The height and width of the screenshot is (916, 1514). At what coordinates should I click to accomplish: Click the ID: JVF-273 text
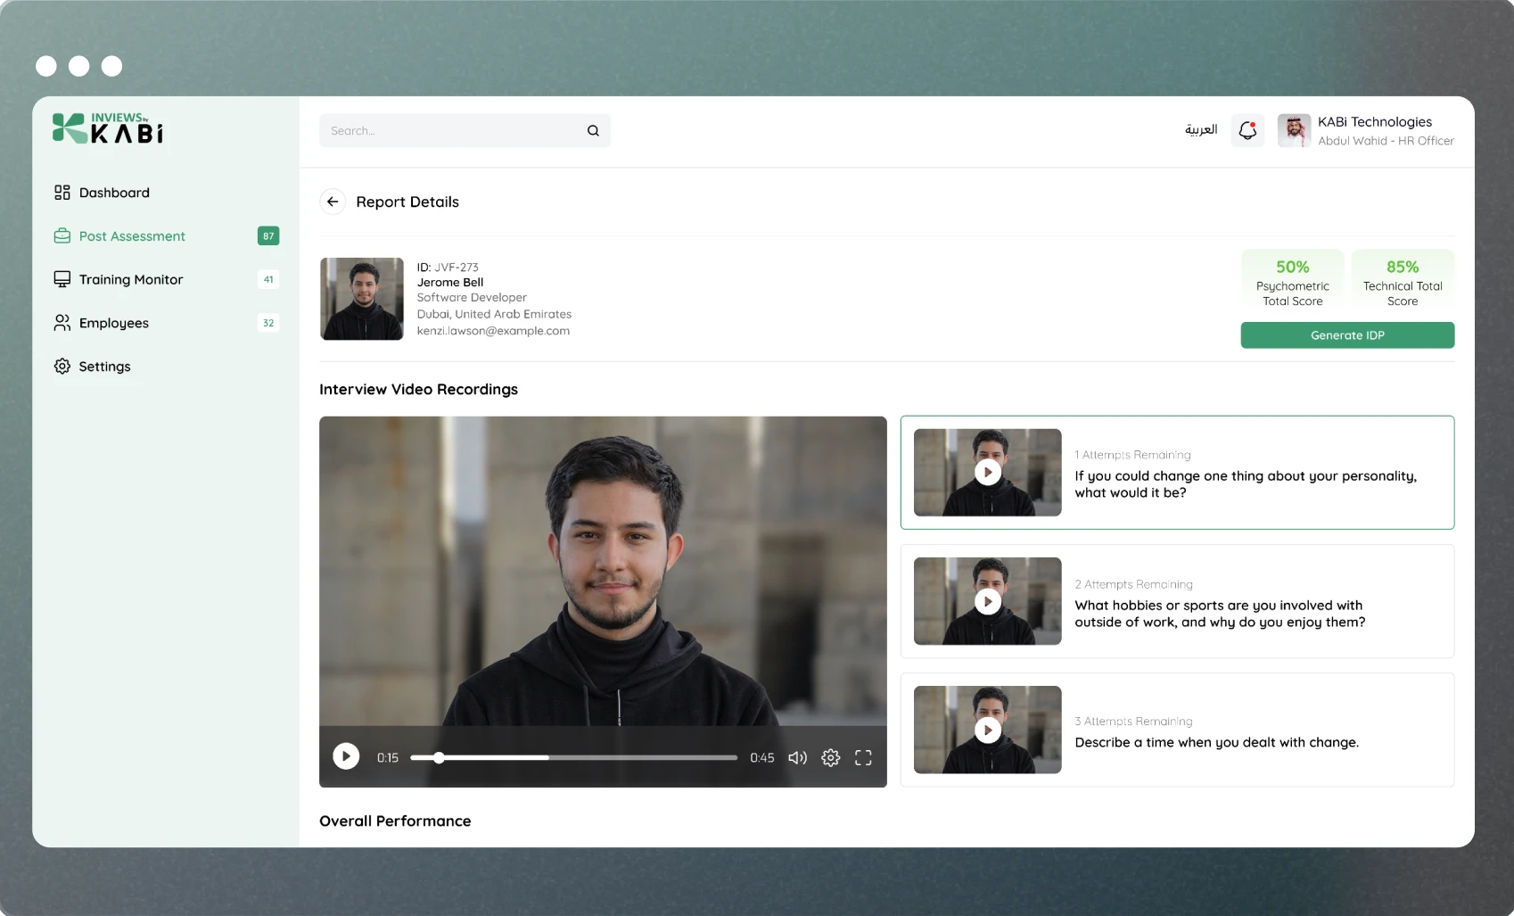[x=448, y=267]
